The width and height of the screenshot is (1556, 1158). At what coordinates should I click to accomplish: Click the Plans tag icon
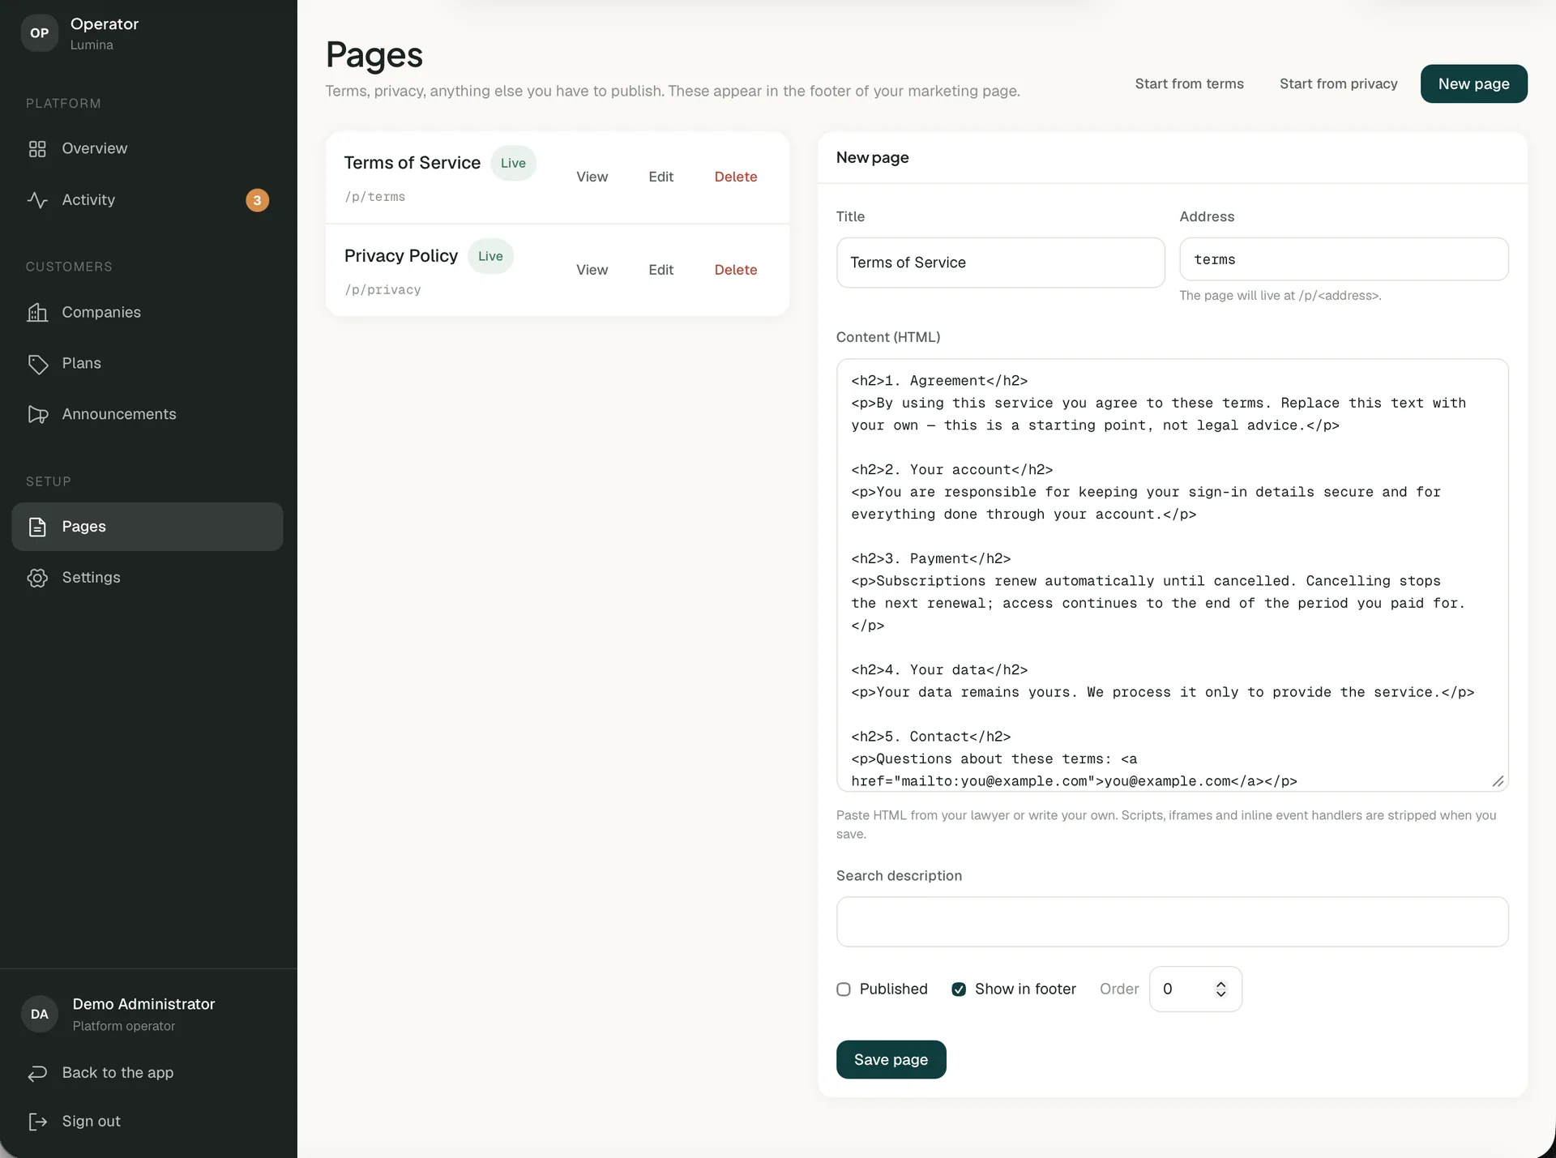click(37, 364)
